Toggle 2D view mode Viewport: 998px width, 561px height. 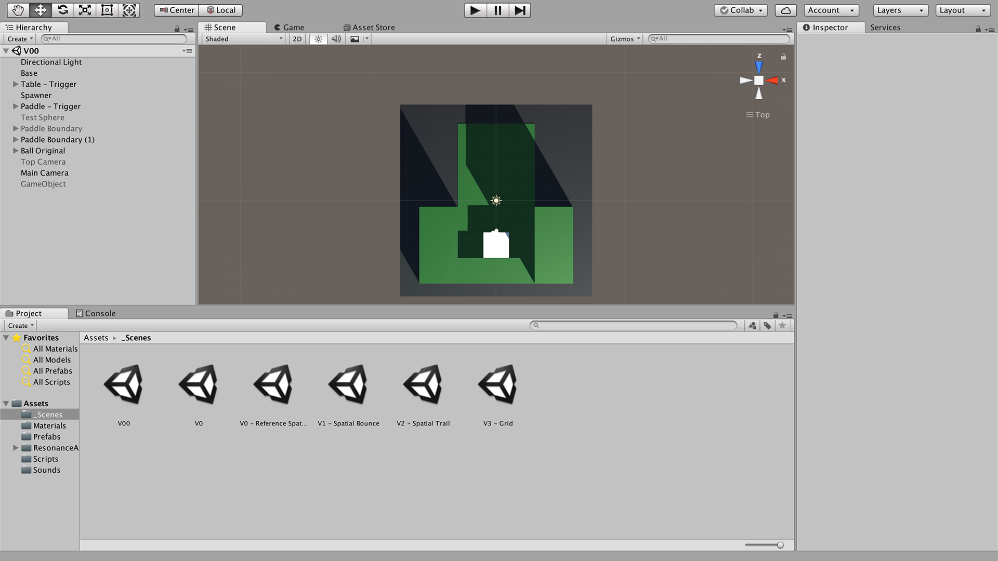pyautogui.click(x=297, y=39)
